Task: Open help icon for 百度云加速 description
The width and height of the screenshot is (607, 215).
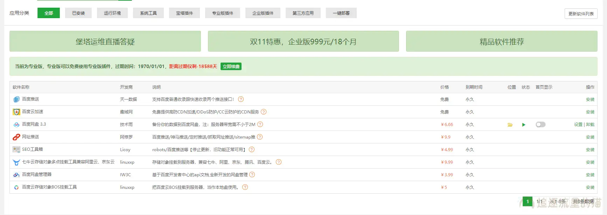Action: click(x=264, y=112)
